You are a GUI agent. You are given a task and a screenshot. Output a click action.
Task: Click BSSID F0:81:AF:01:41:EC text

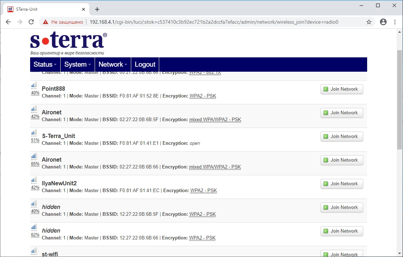(139, 190)
